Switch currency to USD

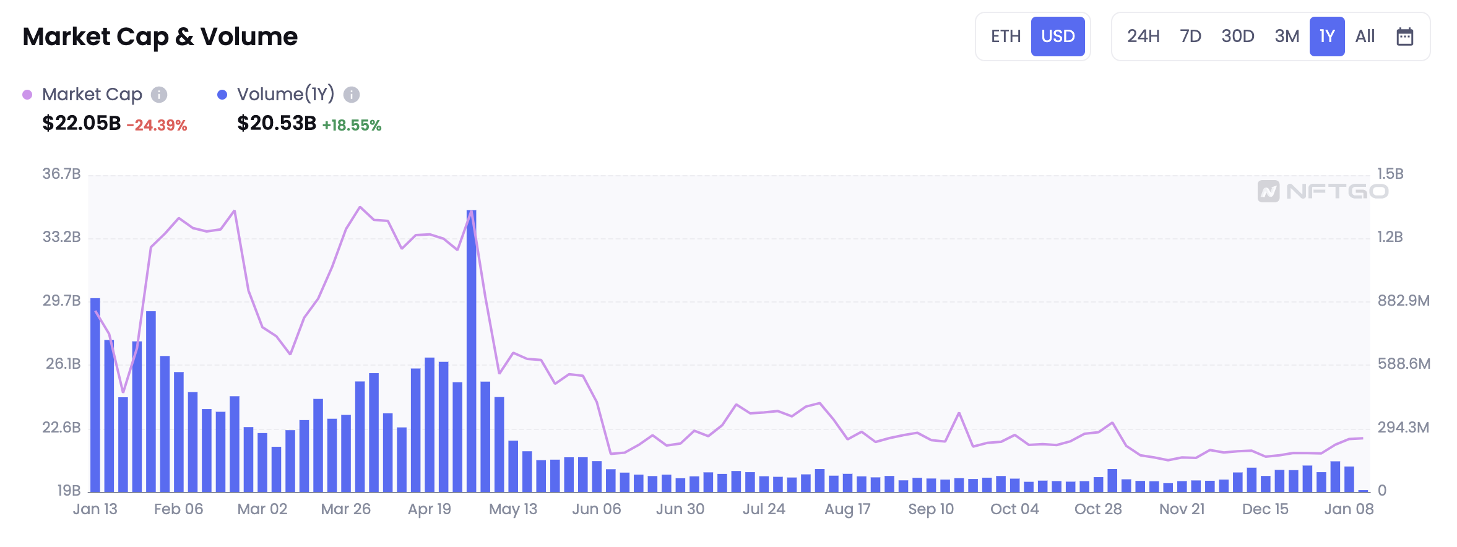coord(1058,37)
